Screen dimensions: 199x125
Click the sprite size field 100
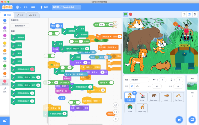coord(157,86)
